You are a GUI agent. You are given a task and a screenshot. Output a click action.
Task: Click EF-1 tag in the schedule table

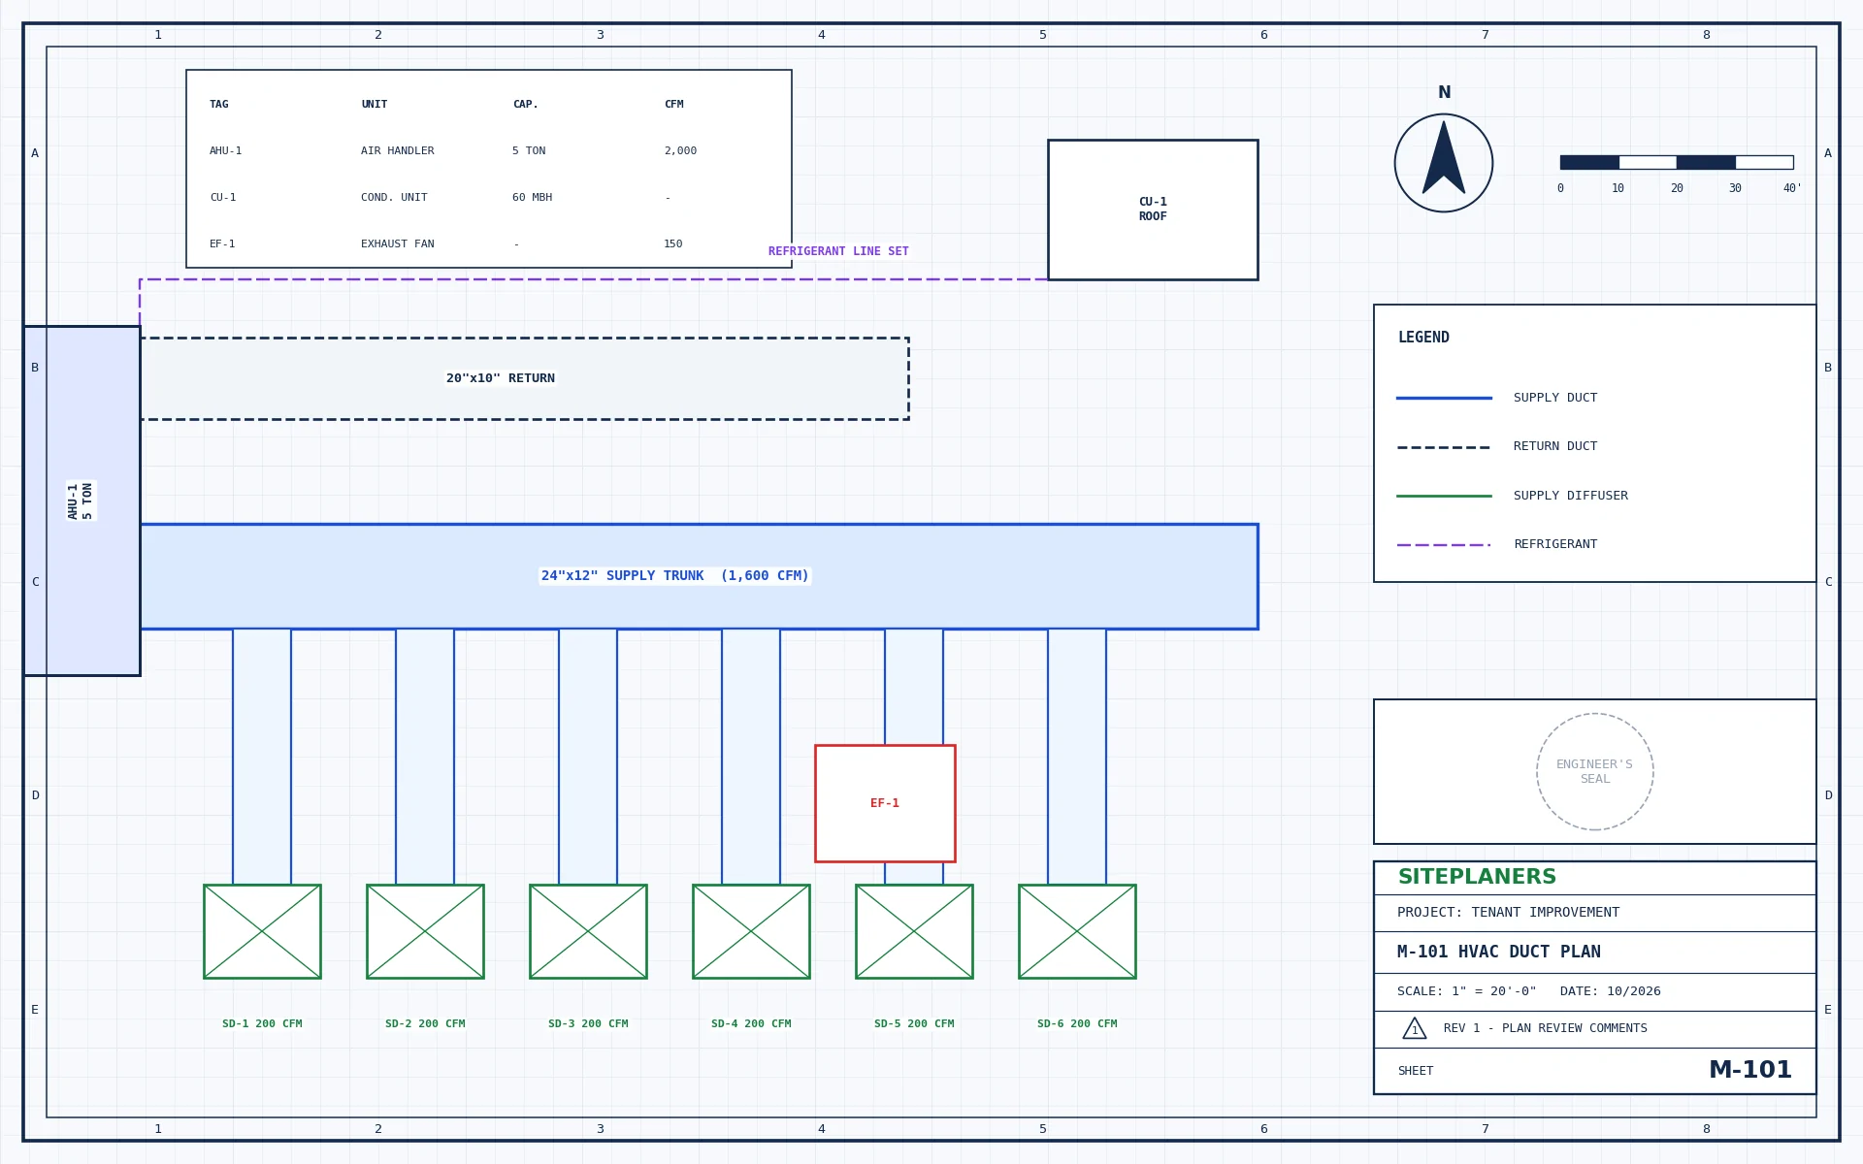[223, 244]
